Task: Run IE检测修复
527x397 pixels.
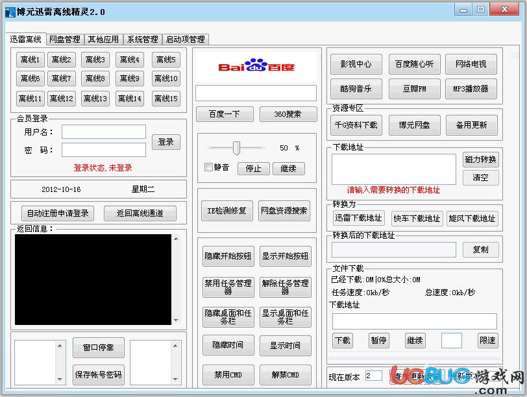Action: click(x=227, y=211)
